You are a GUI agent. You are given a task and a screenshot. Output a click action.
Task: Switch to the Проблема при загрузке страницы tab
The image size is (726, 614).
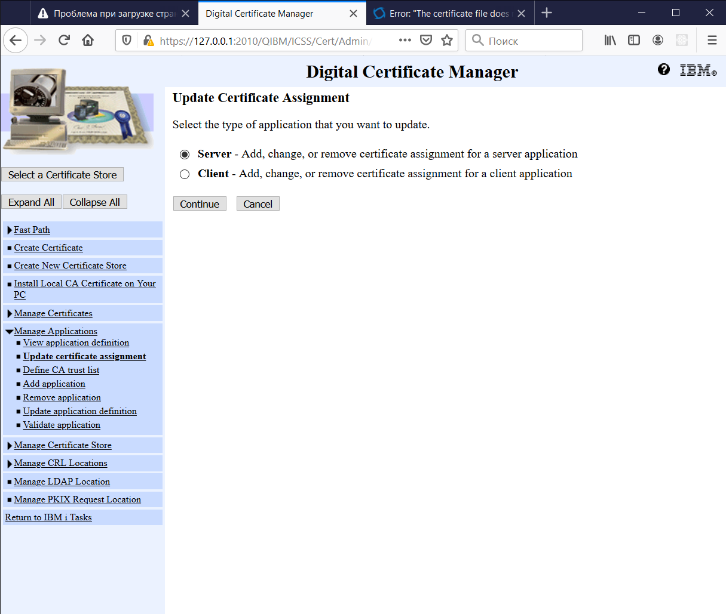(114, 13)
